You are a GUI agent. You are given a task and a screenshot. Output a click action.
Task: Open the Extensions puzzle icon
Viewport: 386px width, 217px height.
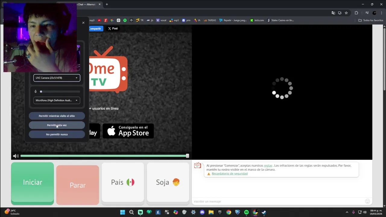click(356, 13)
